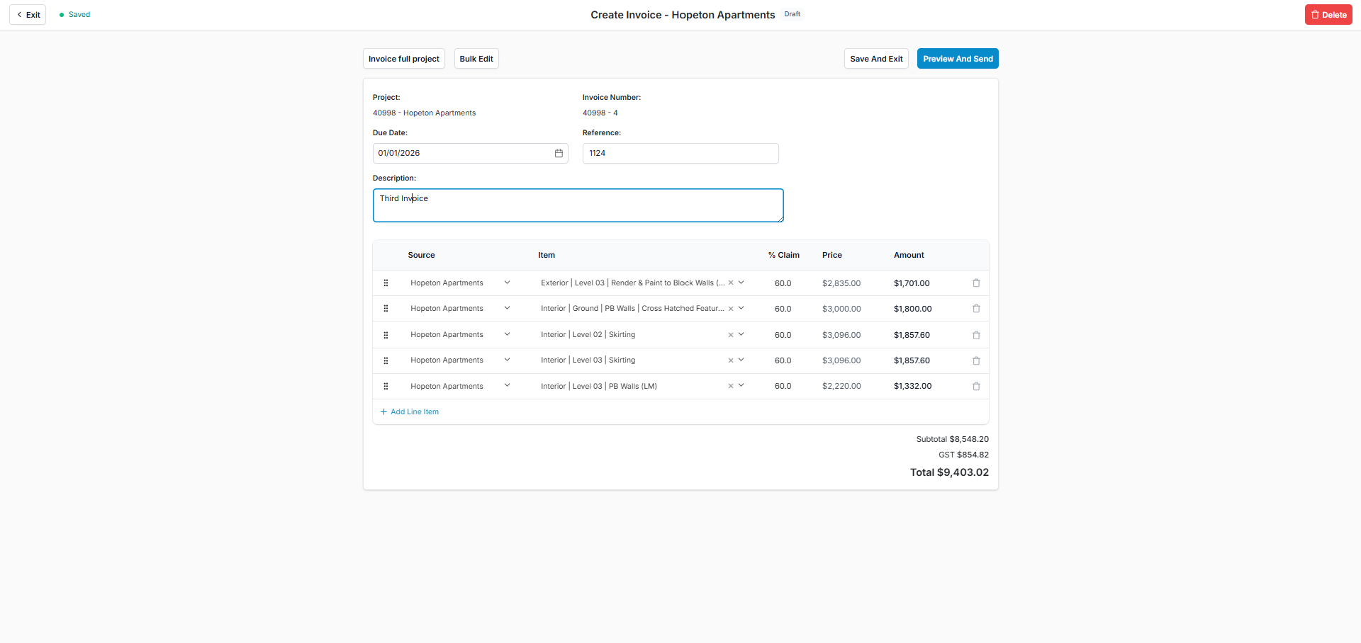Grab the drag handle of the first line item
This screenshot has width=1361, height=643.
(386, 283)
